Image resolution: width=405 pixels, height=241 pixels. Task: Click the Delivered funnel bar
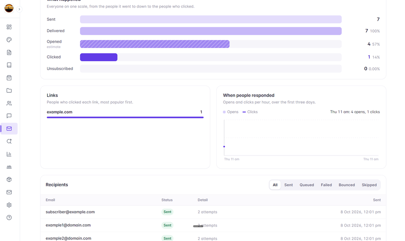click(211, 31)
